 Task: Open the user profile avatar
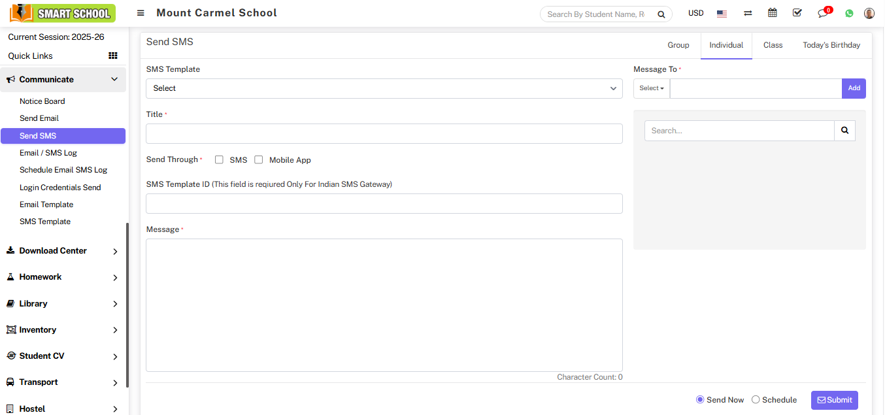point(869,13)
